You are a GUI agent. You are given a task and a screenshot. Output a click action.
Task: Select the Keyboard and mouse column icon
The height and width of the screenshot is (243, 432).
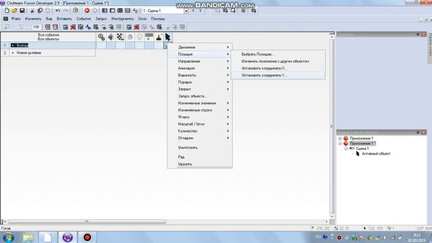pyautogui.click(x=149, y=37)
